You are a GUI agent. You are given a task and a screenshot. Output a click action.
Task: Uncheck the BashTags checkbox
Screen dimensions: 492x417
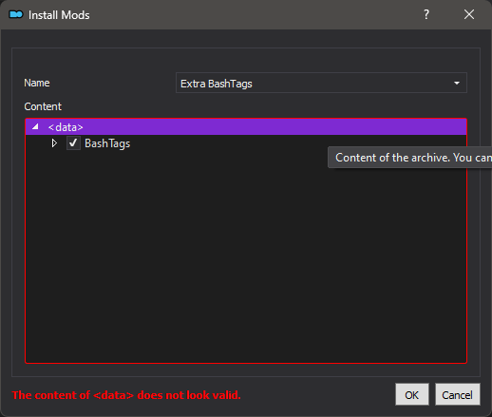tap(73, 143)
